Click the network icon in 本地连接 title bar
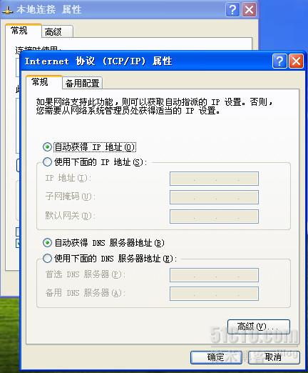 pos(7,10)
